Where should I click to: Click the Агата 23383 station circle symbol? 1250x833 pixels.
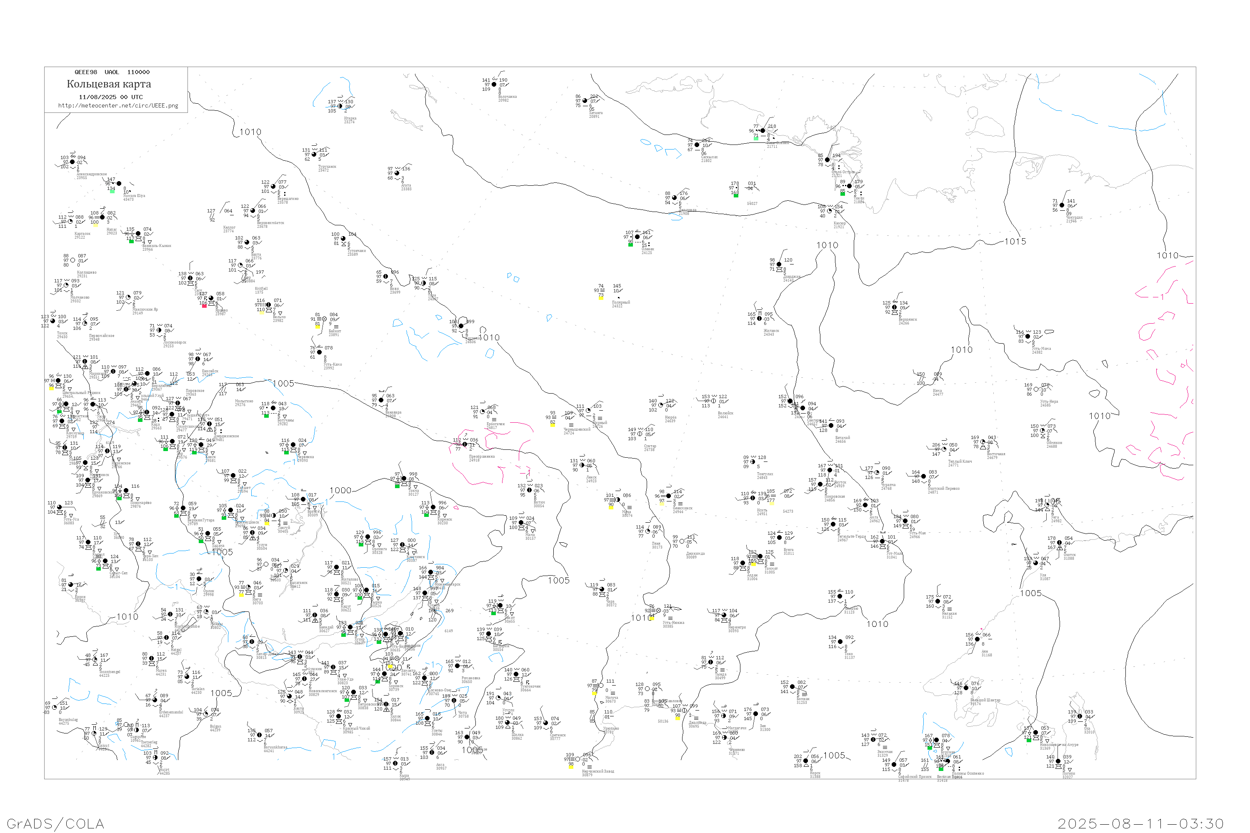(x=397, y=173)
